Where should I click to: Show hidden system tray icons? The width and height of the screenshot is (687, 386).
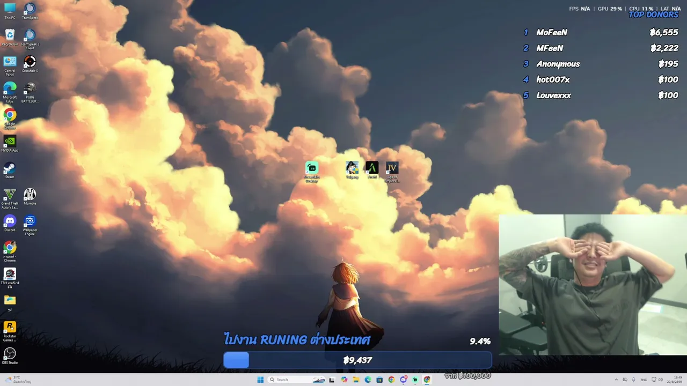[616, 380]
